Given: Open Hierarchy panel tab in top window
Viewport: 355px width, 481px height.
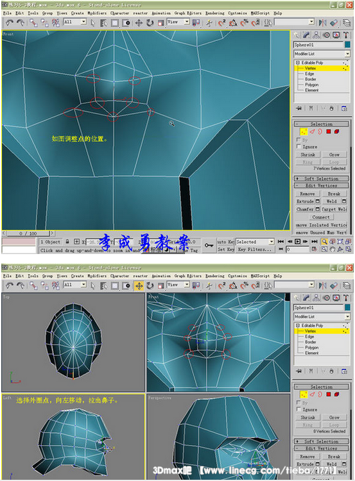Looking at the screenshot, I should click(316, 35).
